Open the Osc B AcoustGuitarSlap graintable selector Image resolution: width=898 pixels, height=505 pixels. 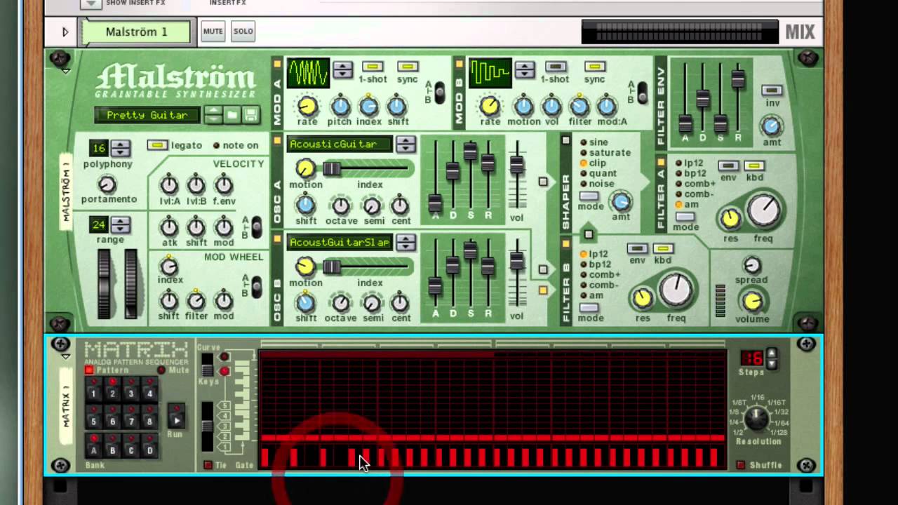pyautogui.click(x=340, y=243)
